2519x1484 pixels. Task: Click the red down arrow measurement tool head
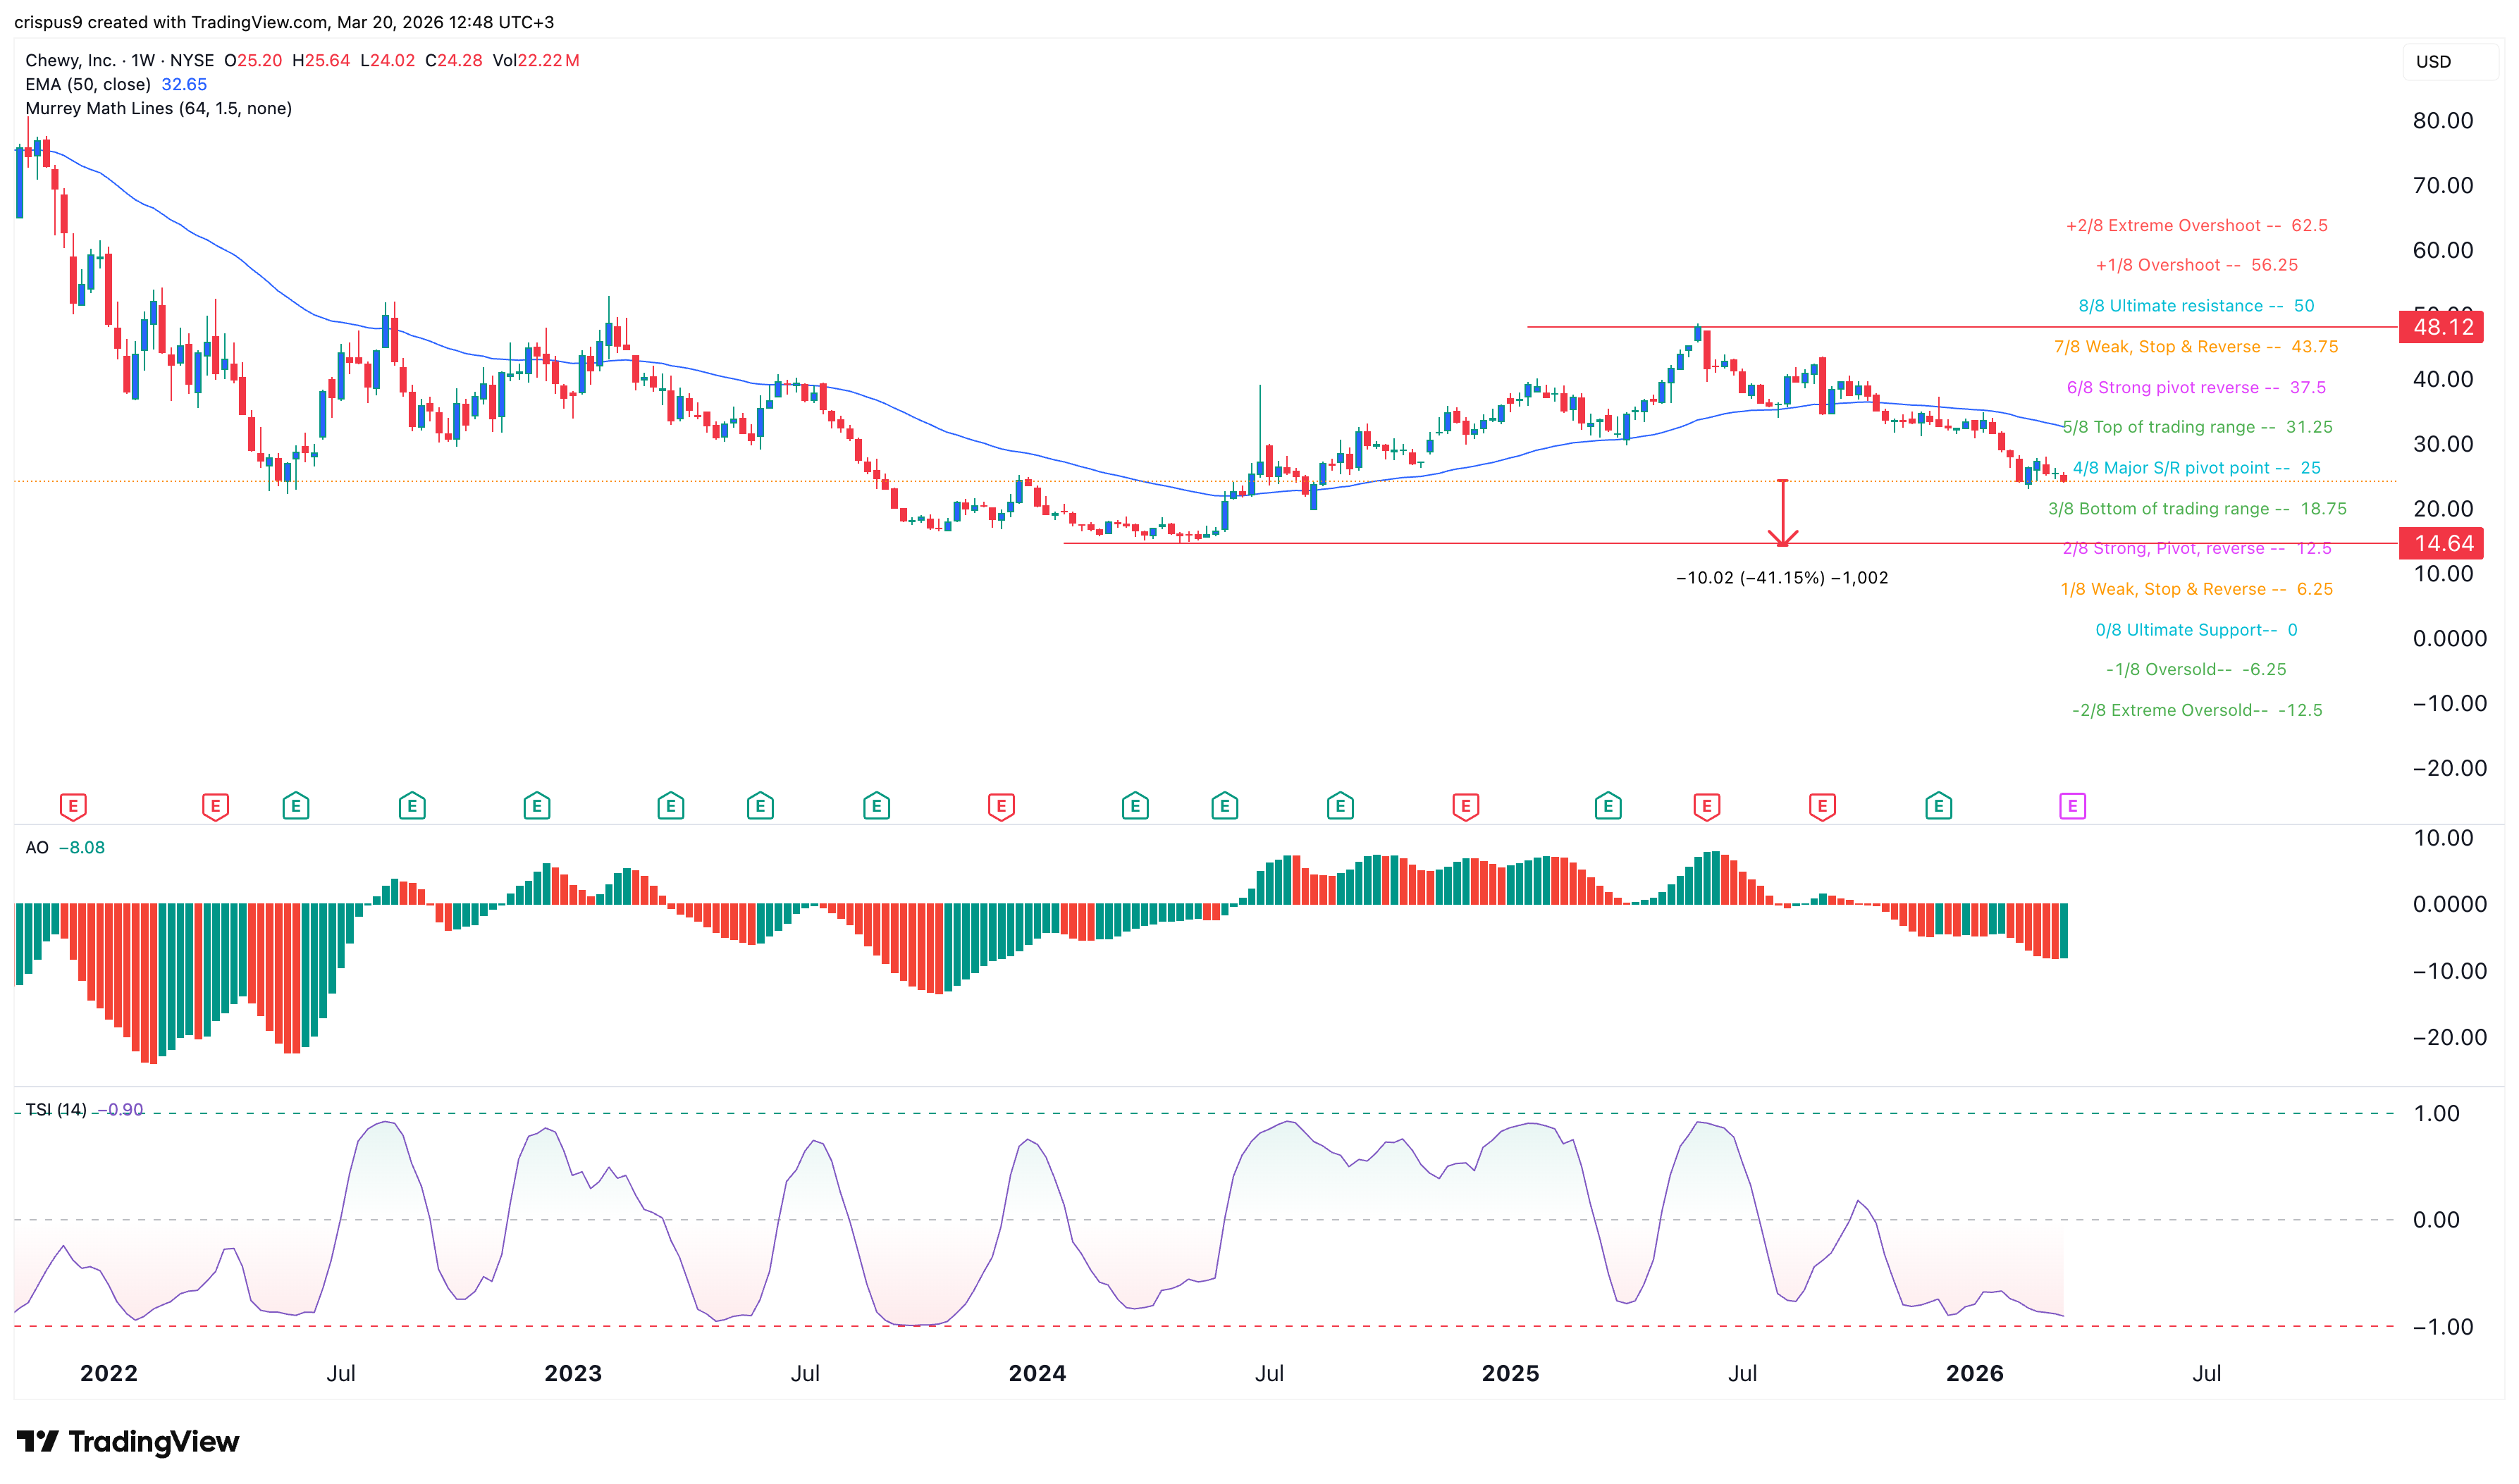click(1782, 539)
